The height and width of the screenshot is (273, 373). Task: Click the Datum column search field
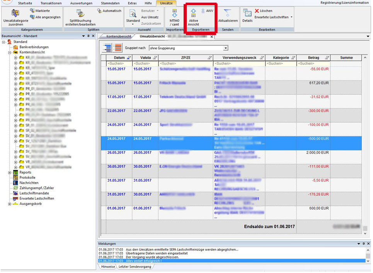pos(119,63)
